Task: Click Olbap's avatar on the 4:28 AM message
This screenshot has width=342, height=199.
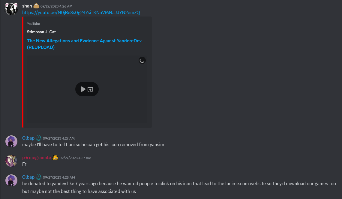Action: tap(11, 180)
